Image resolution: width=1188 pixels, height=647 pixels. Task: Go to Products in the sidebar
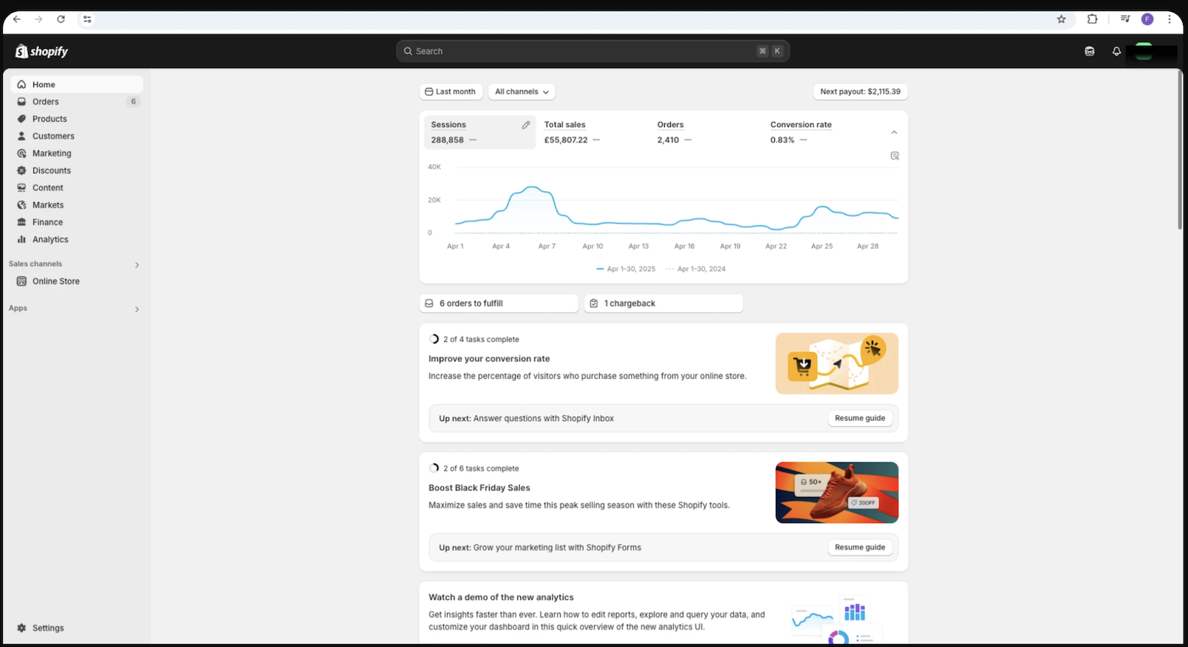click(77, 119)
